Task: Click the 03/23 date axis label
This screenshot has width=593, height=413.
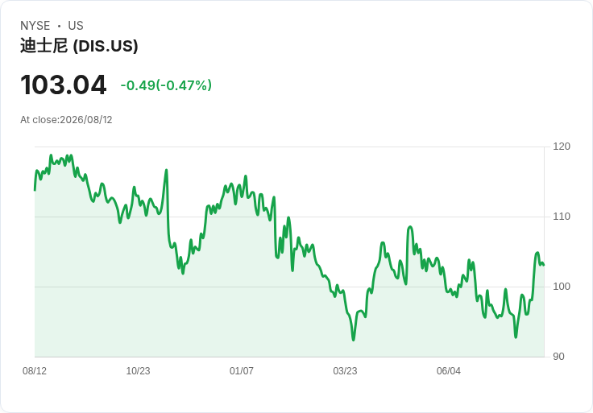Action: 345,370
